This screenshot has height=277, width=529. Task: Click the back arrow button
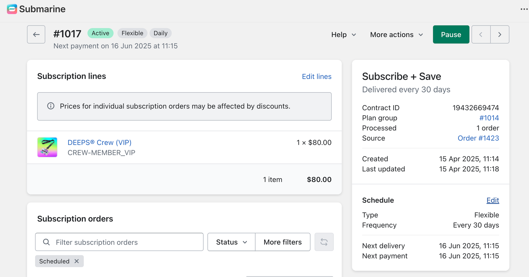(x=36, y=34)
